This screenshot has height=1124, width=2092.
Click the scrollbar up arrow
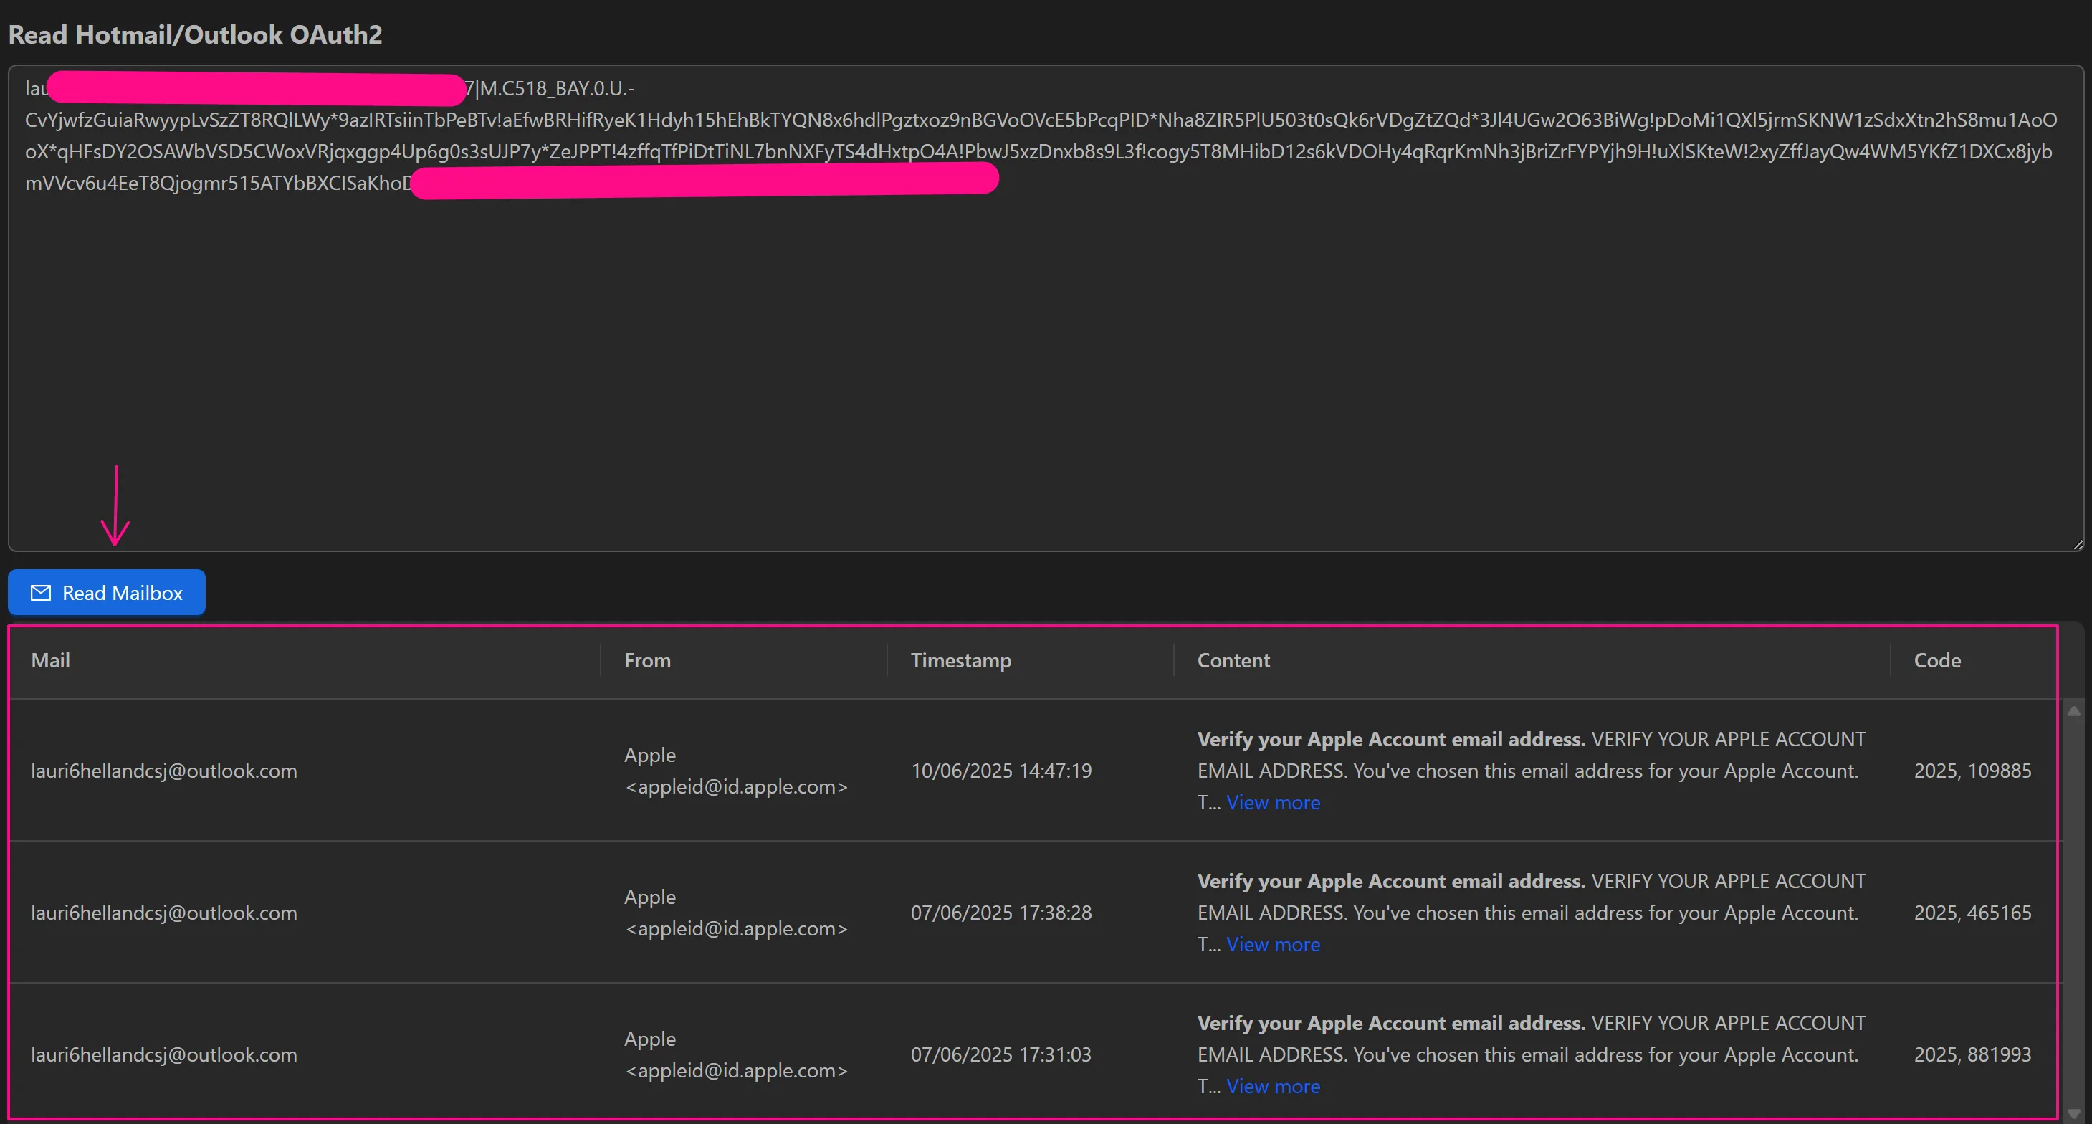point(2073,710)
